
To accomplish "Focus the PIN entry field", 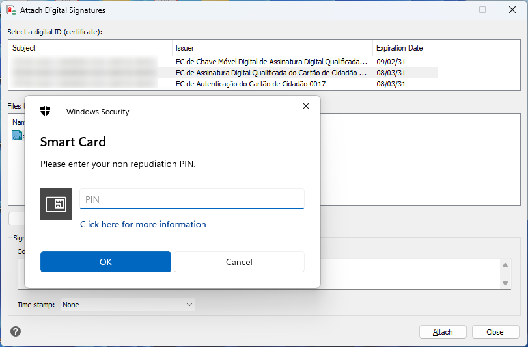I will point(191,199).
